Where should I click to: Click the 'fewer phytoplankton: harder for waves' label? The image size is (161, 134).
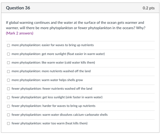tap(53, 106)
